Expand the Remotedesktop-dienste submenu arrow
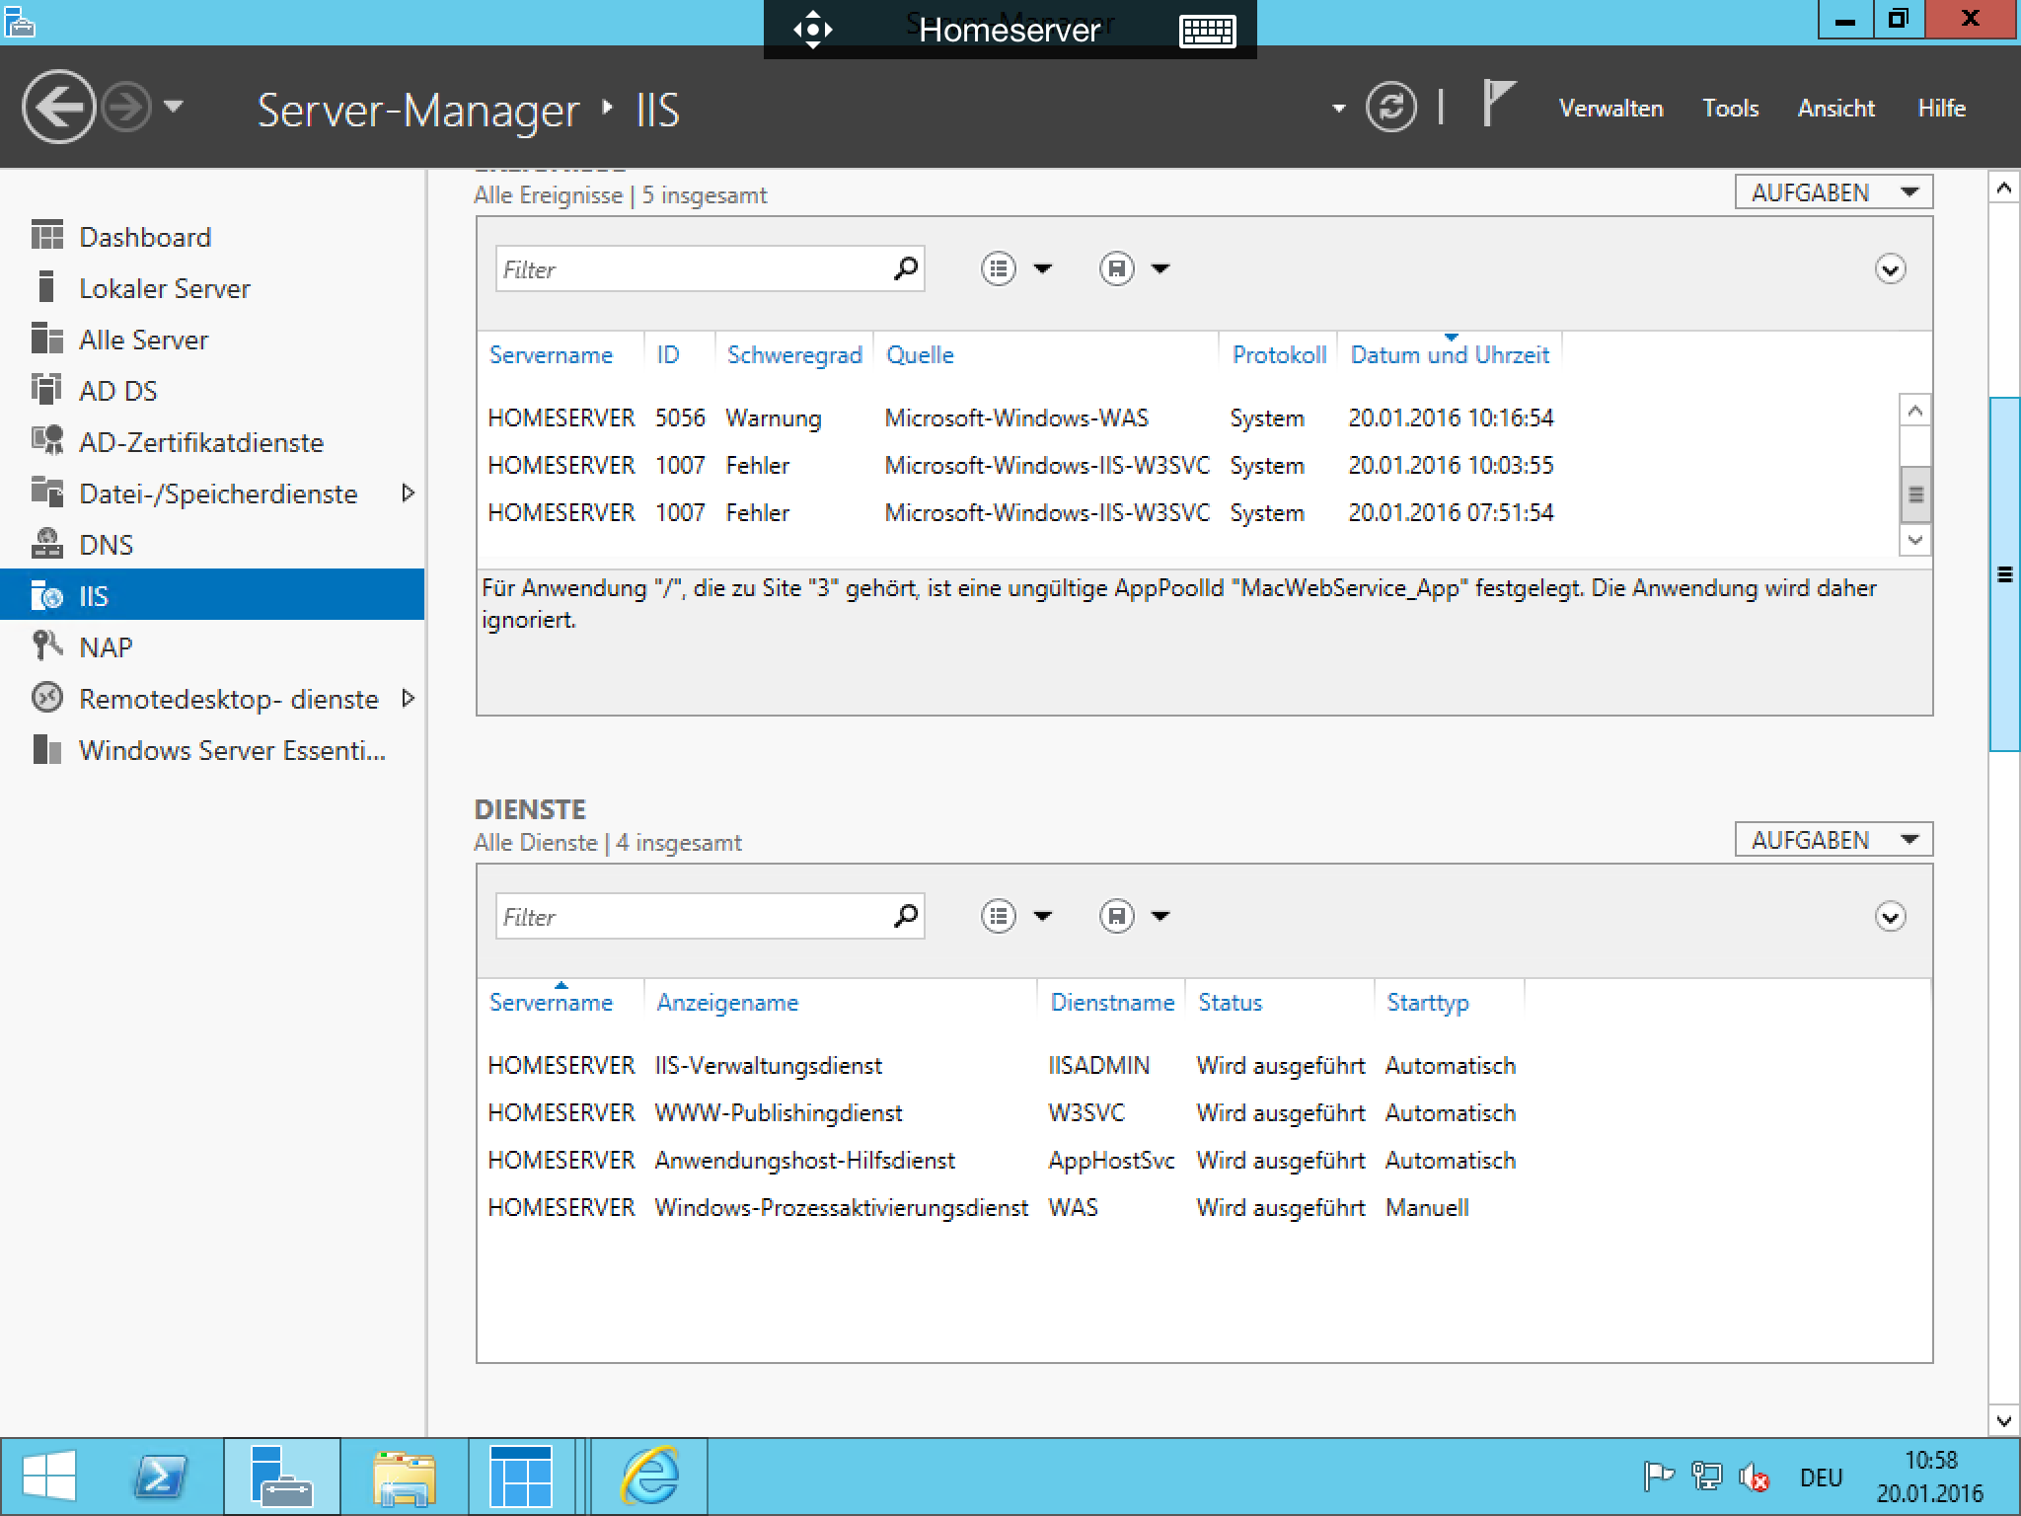The height and width of the screenshot is (1516, 2021). [408, 698]
